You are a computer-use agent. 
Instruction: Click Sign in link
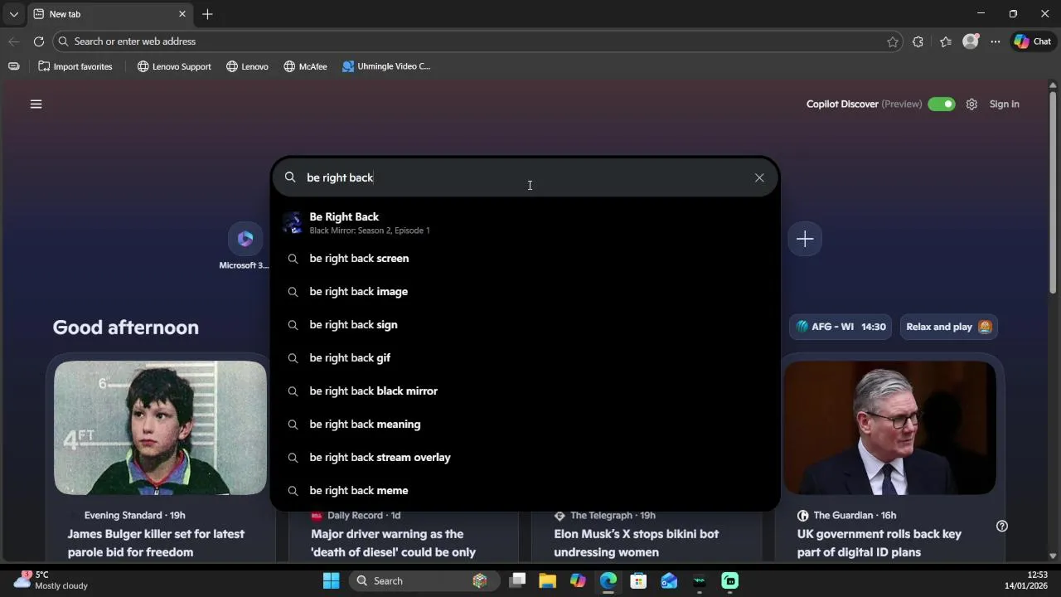(x=1004, y=104)
